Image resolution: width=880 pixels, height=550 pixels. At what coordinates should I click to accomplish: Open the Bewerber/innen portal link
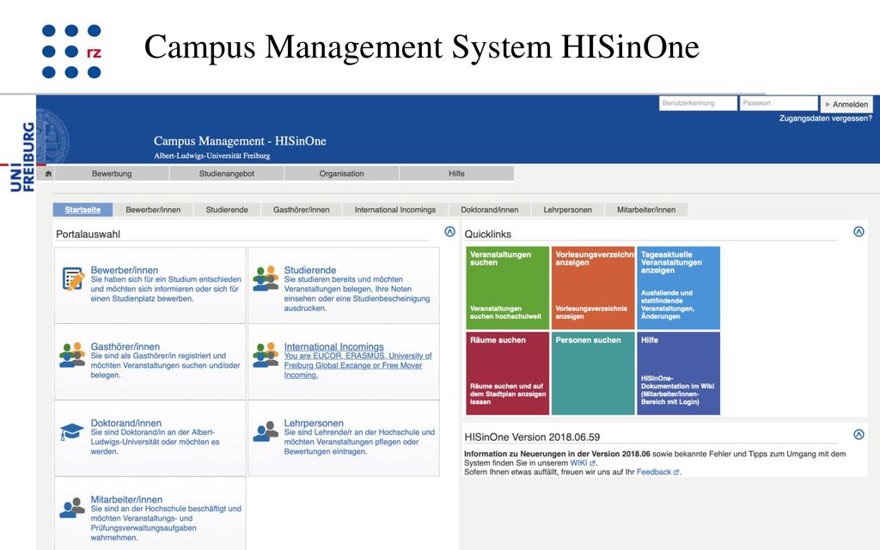(125, 270)
